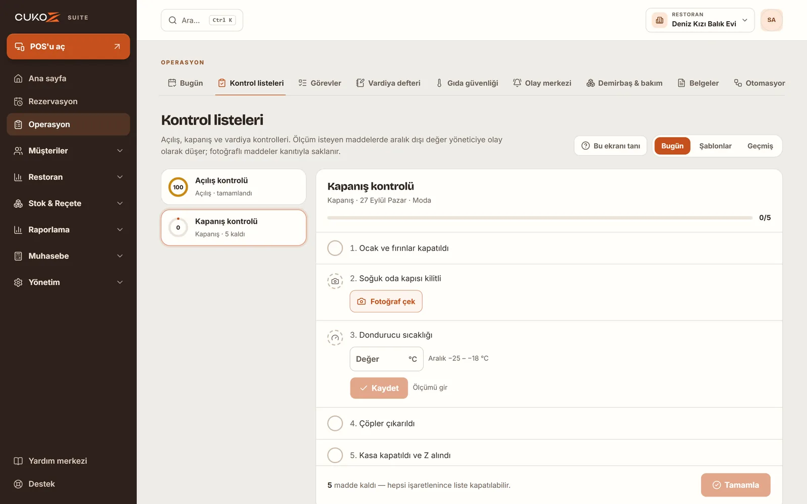Open the Vardiya defteri tab

(x=388, y=83)
